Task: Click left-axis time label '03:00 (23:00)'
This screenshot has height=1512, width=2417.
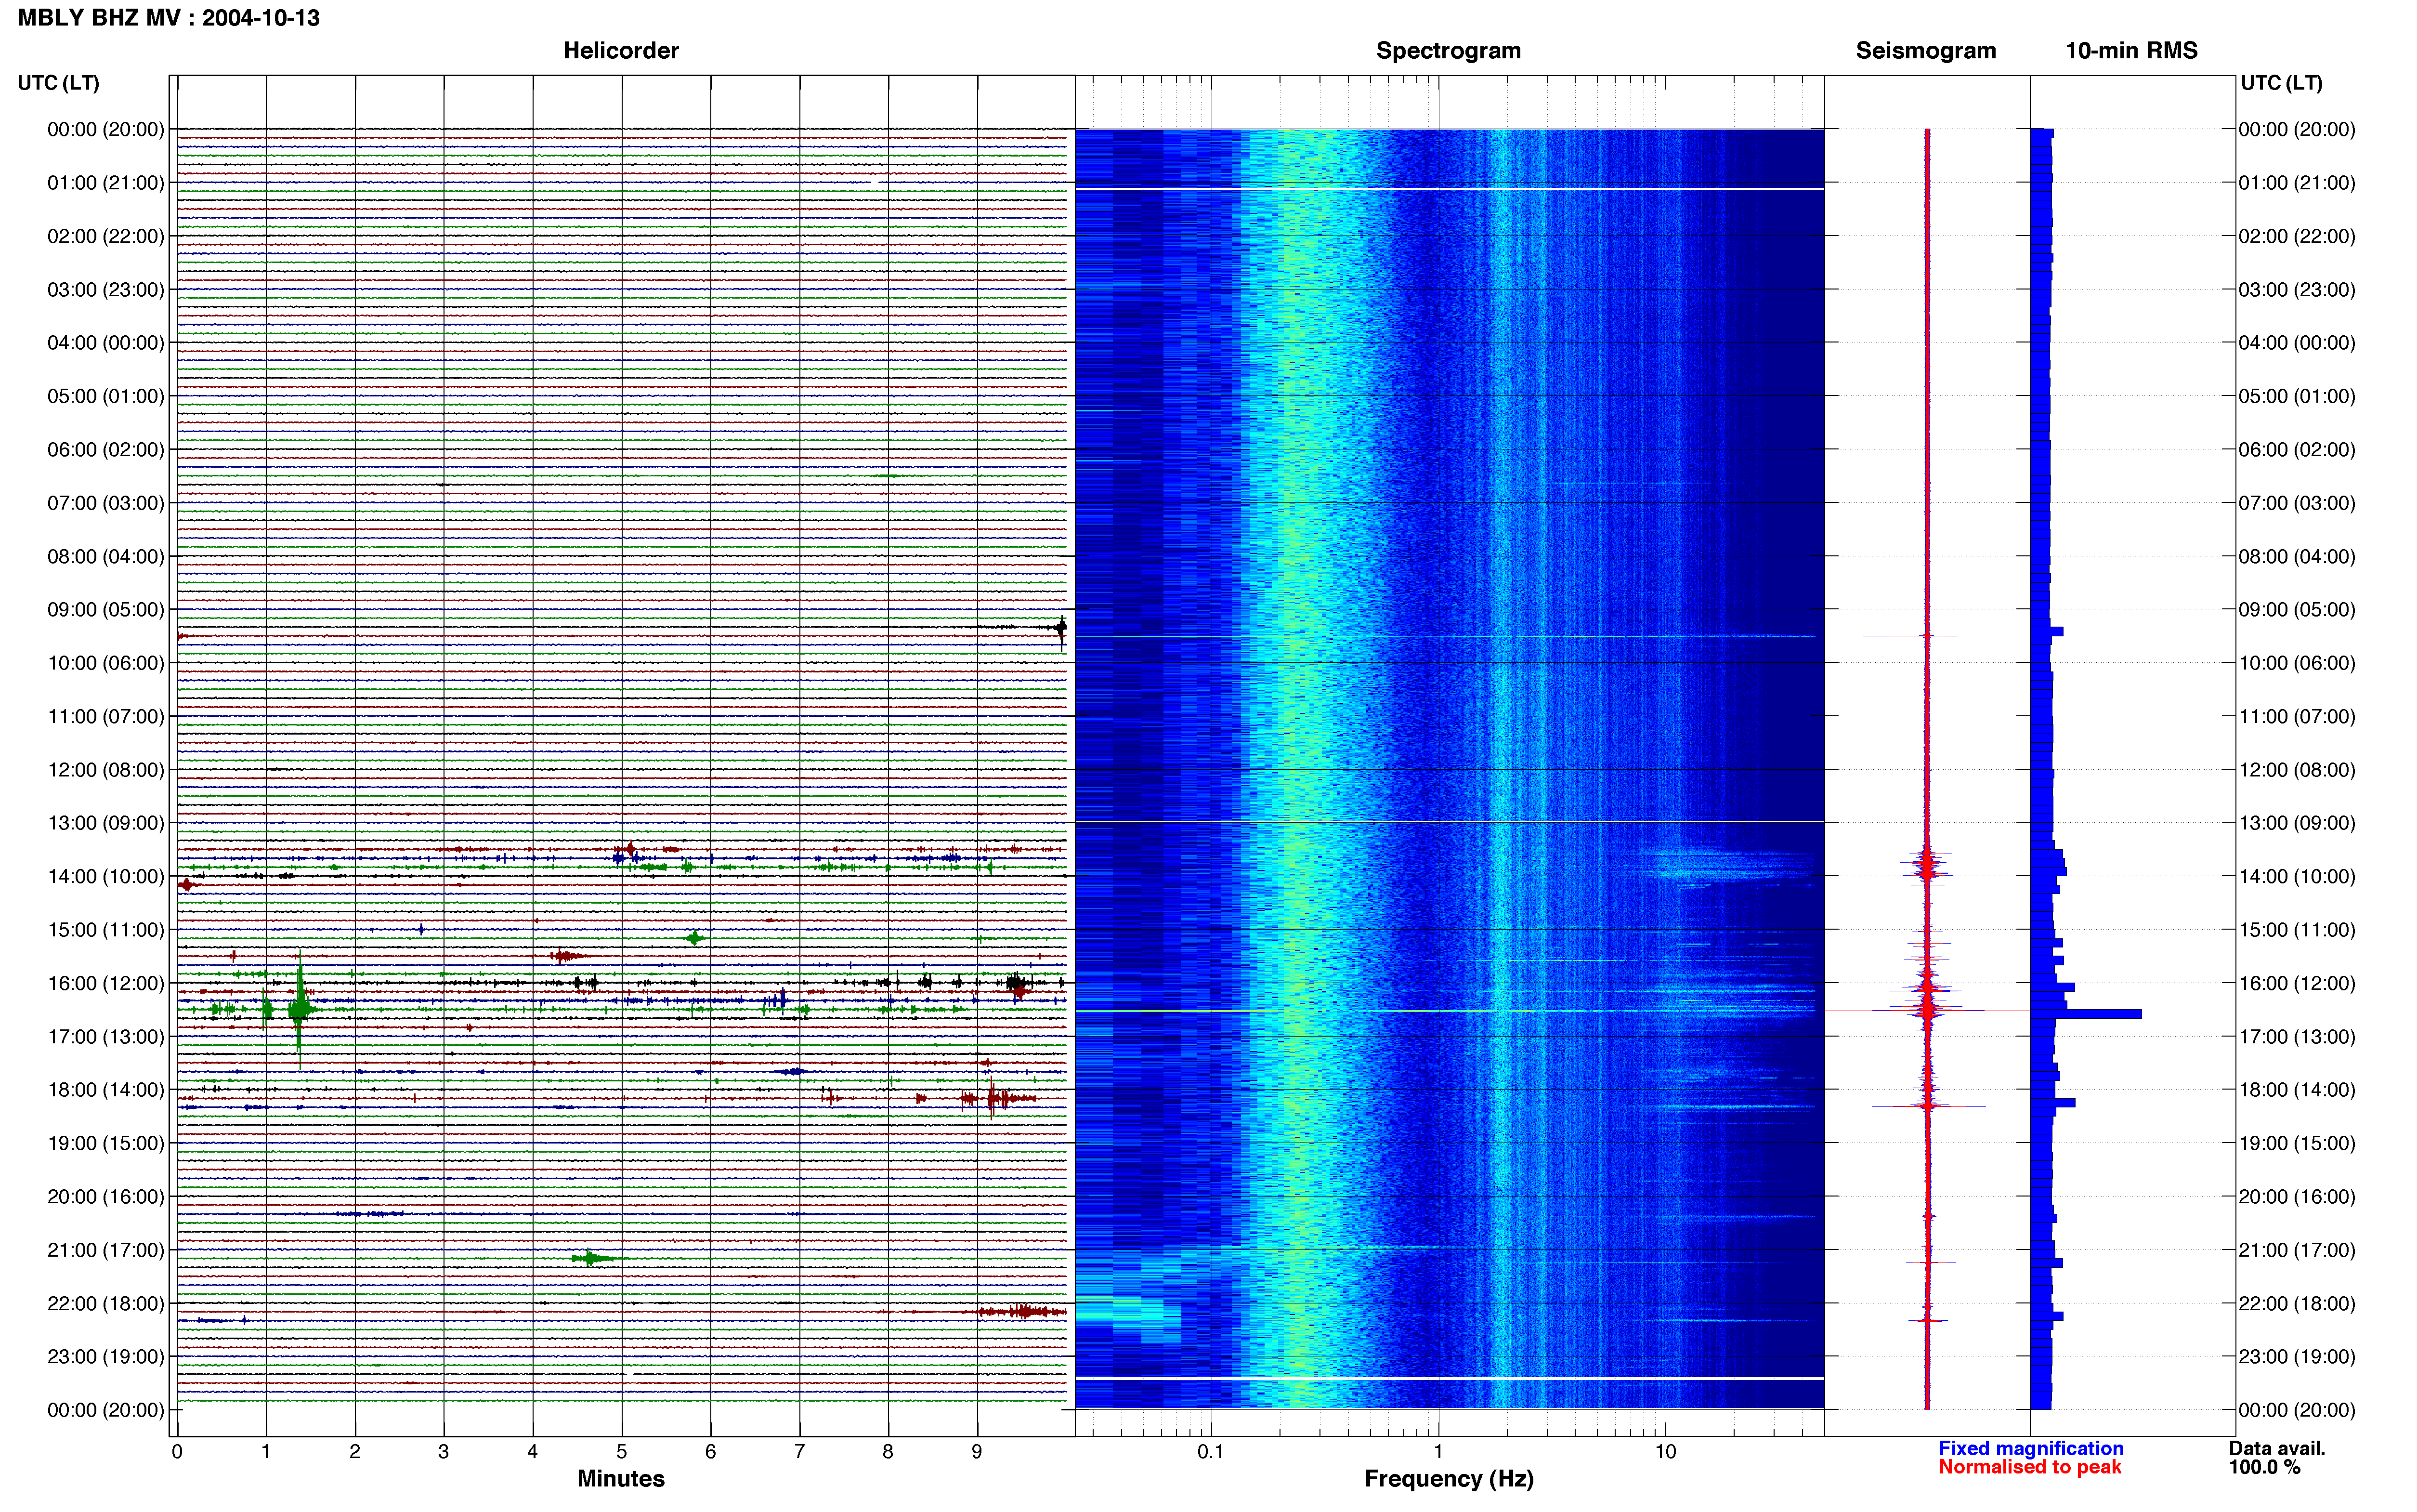Action: click(x=106, y=290)
